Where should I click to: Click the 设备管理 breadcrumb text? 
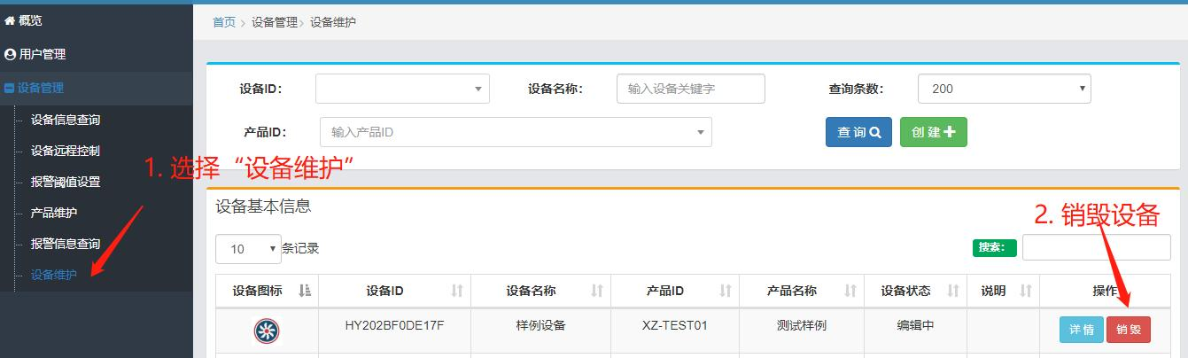tap(275, 22)
